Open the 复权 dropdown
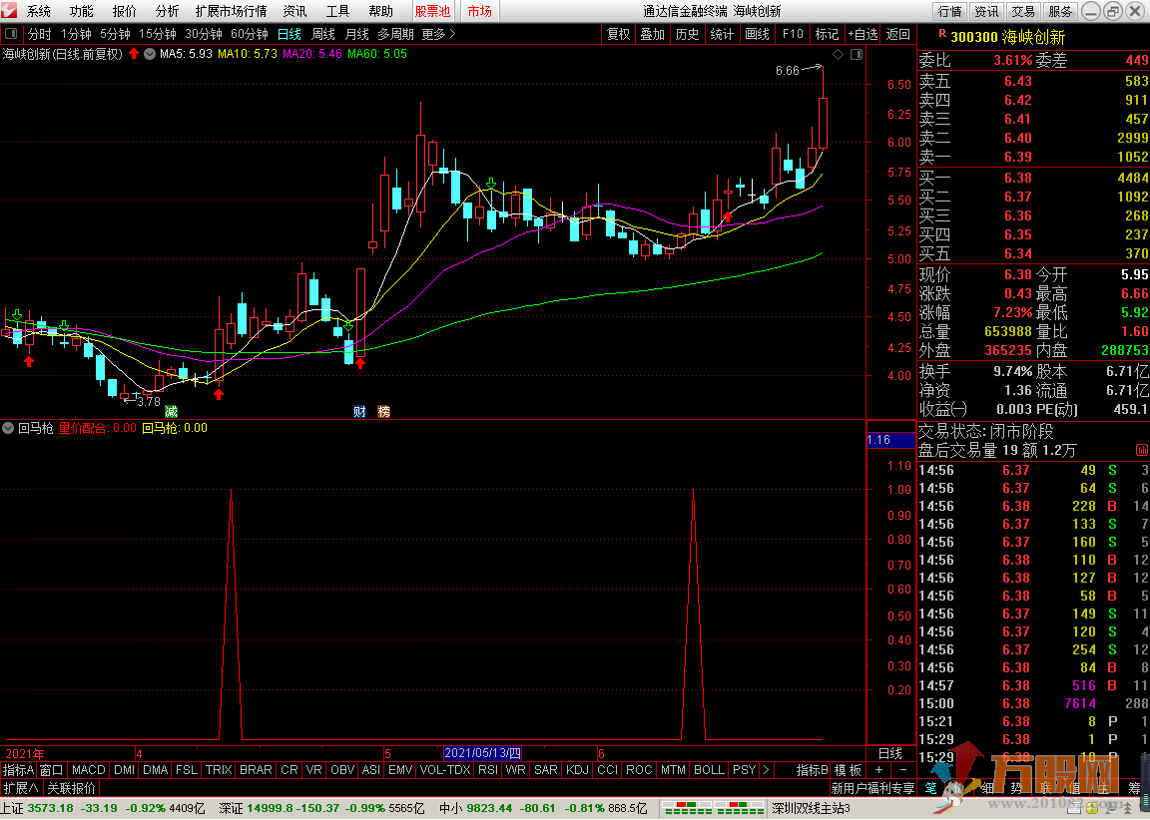Image resolution: width=1150 pixels, height=820 pixels. (618, 34)
